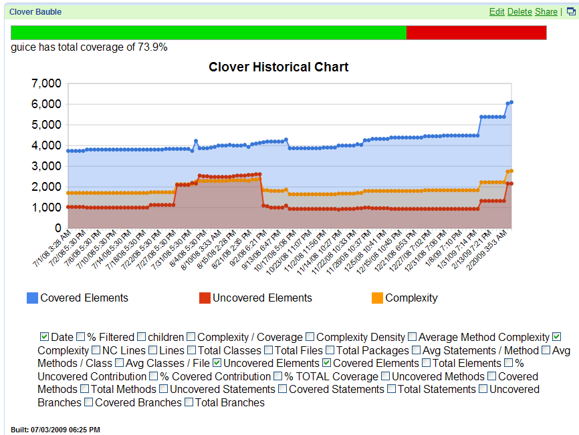Click the Delete link
The height and width of the screenshot is (435, 579).
coord(519,12)
